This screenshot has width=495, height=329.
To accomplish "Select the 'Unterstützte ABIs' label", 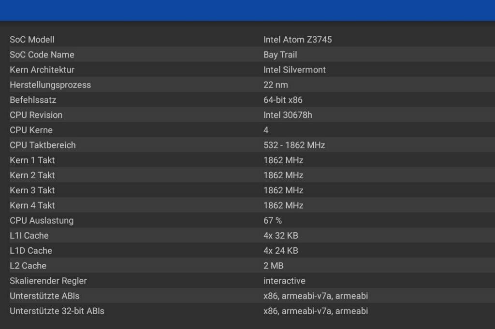I will [44, 296].
